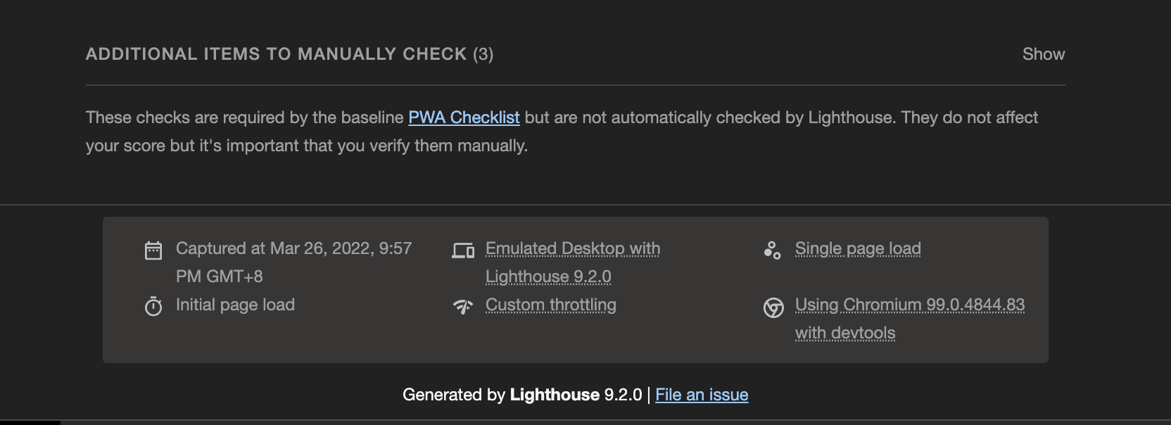Image resolution: width=1171 pixels, height=425 pixels.
Task: Show the additional manual check items
Action: click(1043, 54)
